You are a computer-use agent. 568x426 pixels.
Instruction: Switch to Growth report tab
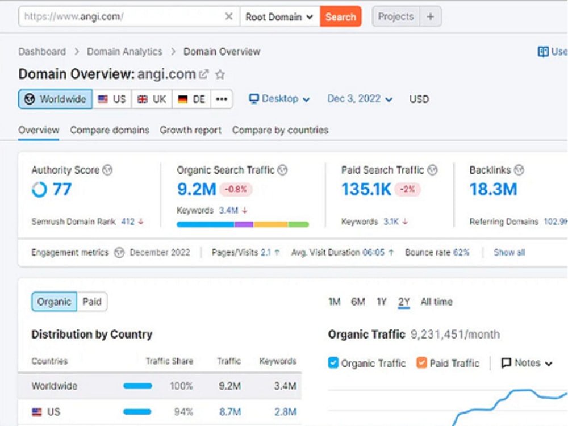click(x=190, y=130)
